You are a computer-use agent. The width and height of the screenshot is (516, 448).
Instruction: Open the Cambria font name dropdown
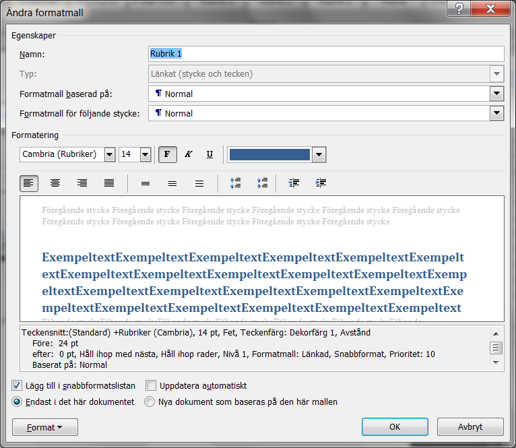110,154
